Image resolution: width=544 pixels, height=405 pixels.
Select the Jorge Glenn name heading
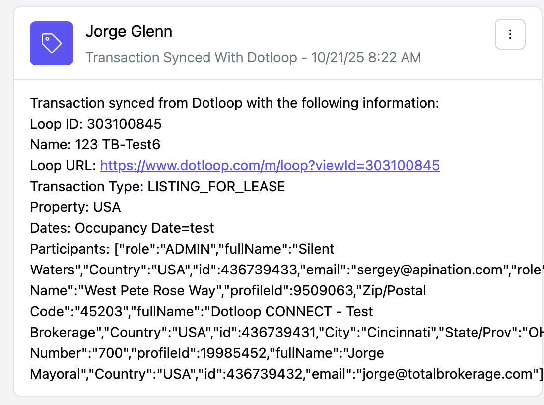[129, 32]
